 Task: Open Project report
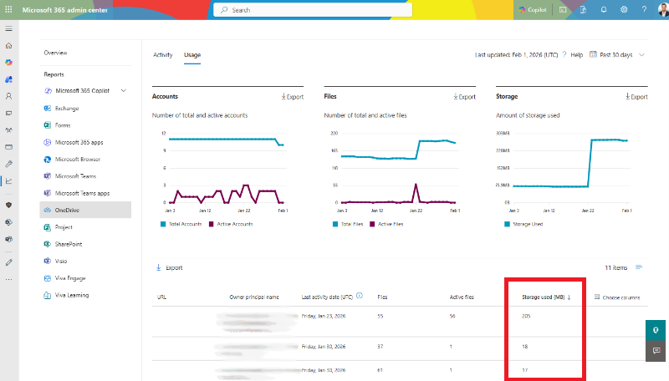tap(64, 227)
